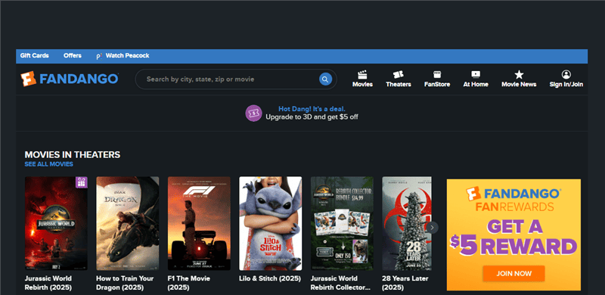This screenshot has height=295, width=605.
Task: Click JOIN NOW on FanRewards banner
Action: [513, 273]
